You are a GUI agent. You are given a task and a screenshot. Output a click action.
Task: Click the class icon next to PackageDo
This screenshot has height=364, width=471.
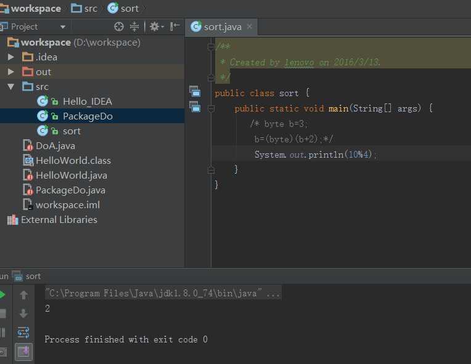pyautogui.click(x=43, y=116)
